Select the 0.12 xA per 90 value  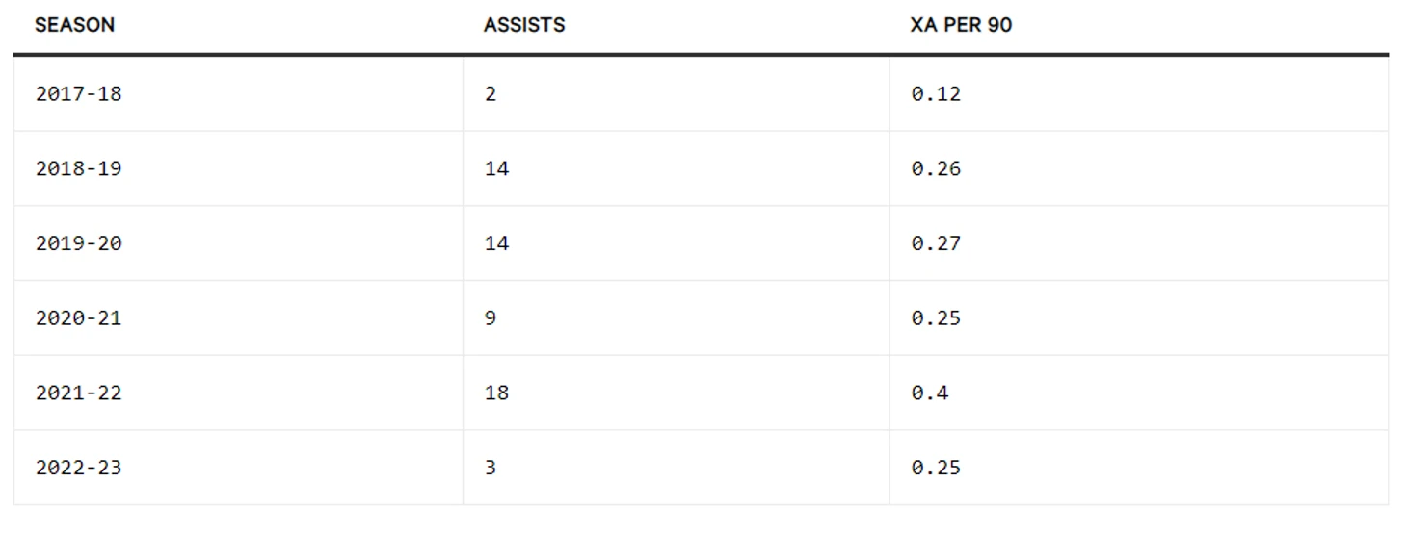pyautogui.click(x=936, y=94)
